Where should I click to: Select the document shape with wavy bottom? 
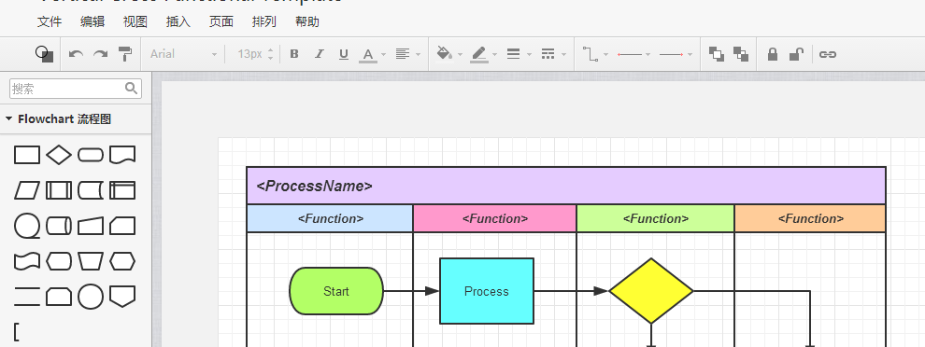pyautogui.click(x=122, y=156)
